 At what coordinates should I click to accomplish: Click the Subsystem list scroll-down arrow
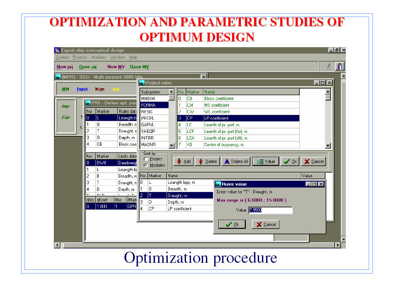click(x=171, y=145)
